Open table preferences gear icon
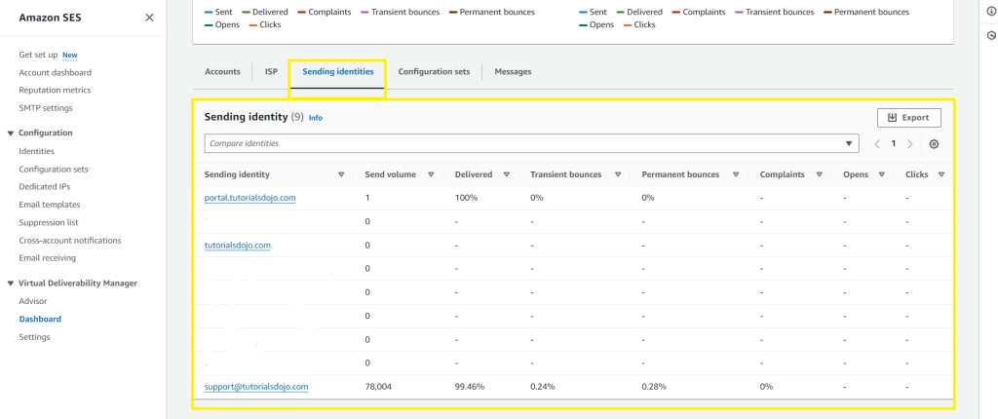 [934, 144]
